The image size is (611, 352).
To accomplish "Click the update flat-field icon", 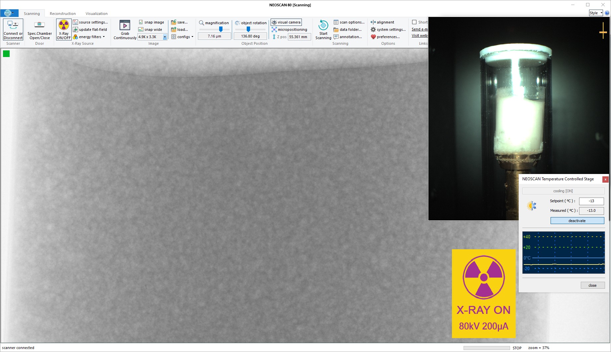I will coord(76,29).
